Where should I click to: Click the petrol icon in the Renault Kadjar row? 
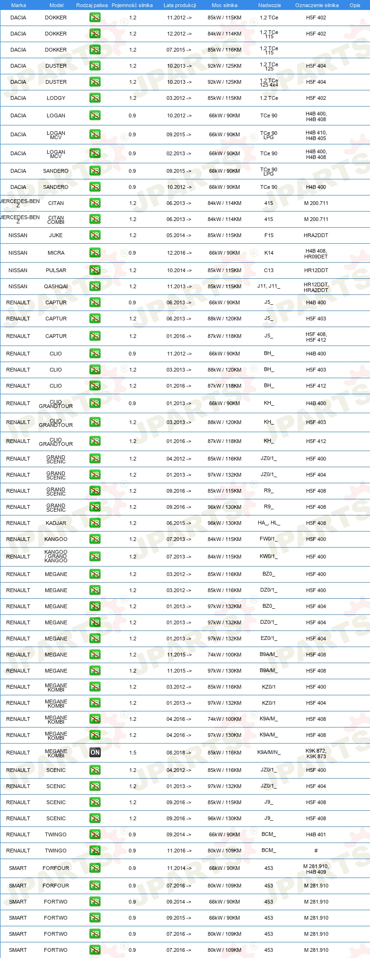95,523
